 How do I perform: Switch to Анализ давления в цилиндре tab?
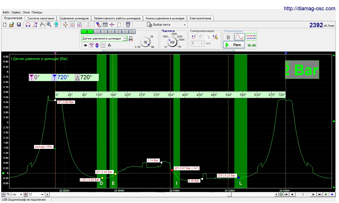point(165,18)
